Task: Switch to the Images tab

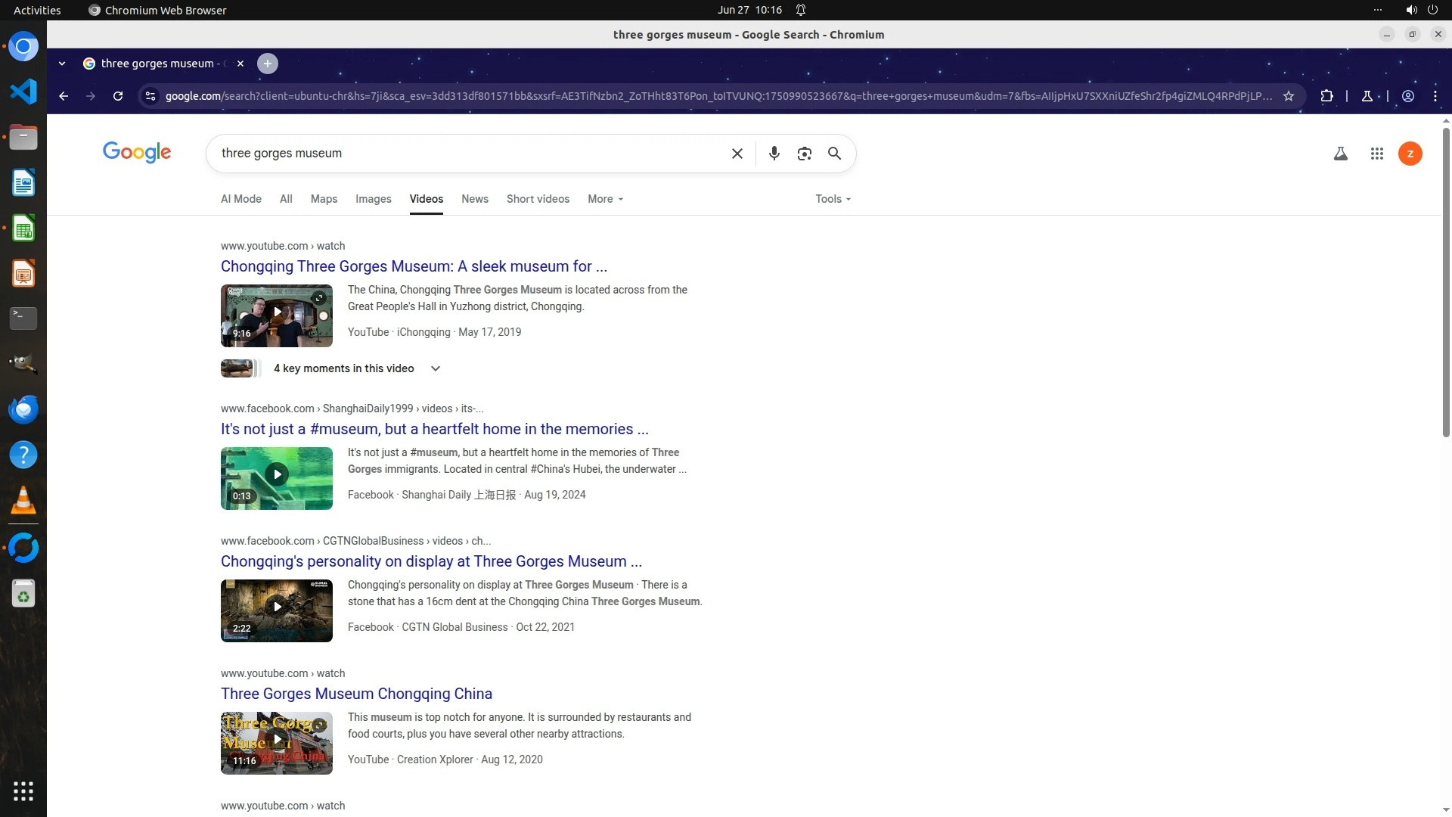Action: click(373, 199)
